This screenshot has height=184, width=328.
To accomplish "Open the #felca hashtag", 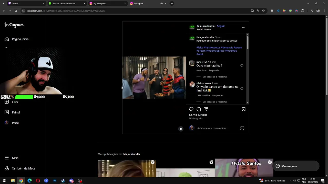I will (x=200, y=48).
